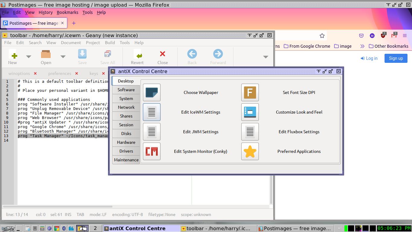Expand the New file template dropdown arrow
The height and width of the screenshot is (232, 412).
pyautogui.click(x=29, y=56)
